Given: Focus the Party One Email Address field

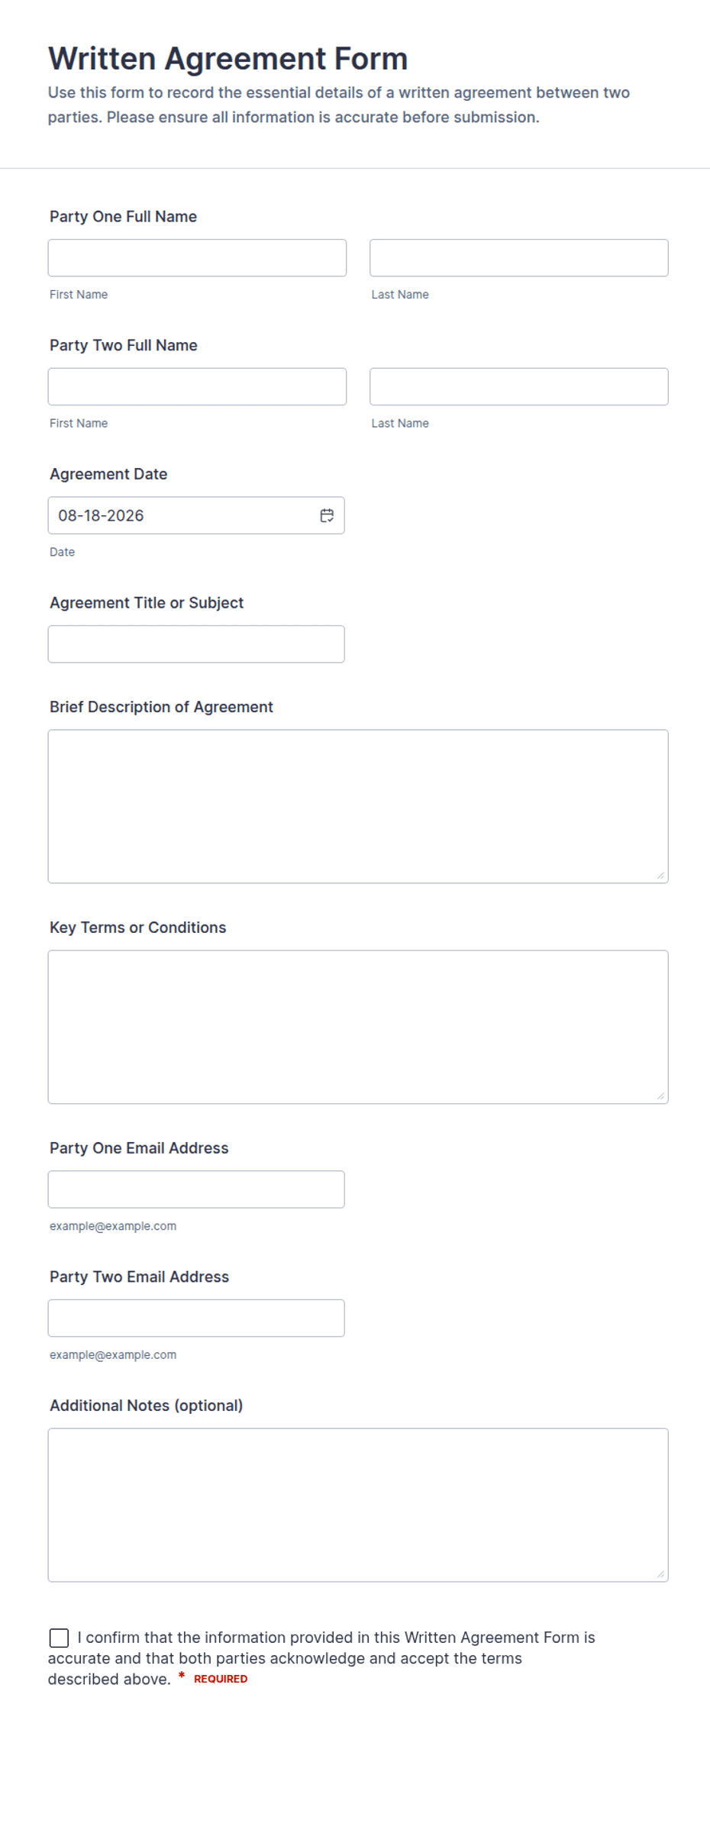Looking at the screenshot, I should [x=196, y=1189].
